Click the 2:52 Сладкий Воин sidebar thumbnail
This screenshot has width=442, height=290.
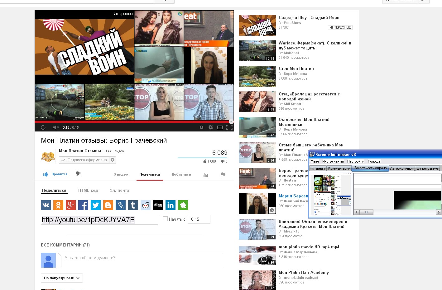point(257,25)
